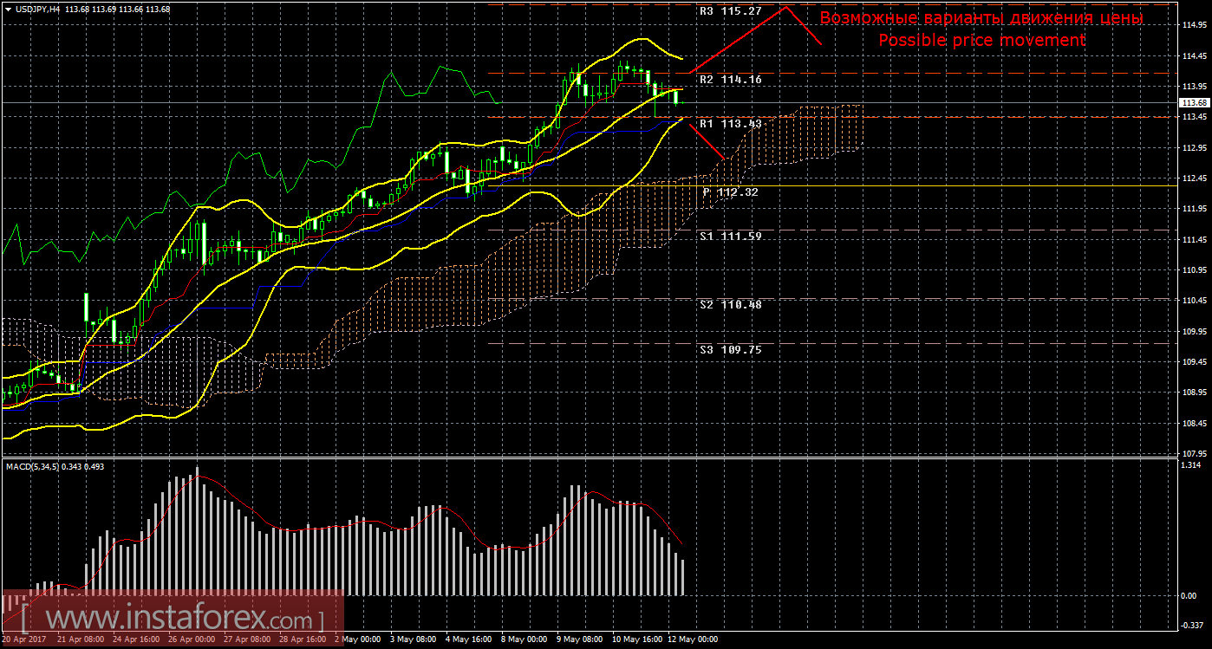Click the 'Possible price movement' annotation text
The height and width of the screenshot is (649, 1212).
click(981, 41)
